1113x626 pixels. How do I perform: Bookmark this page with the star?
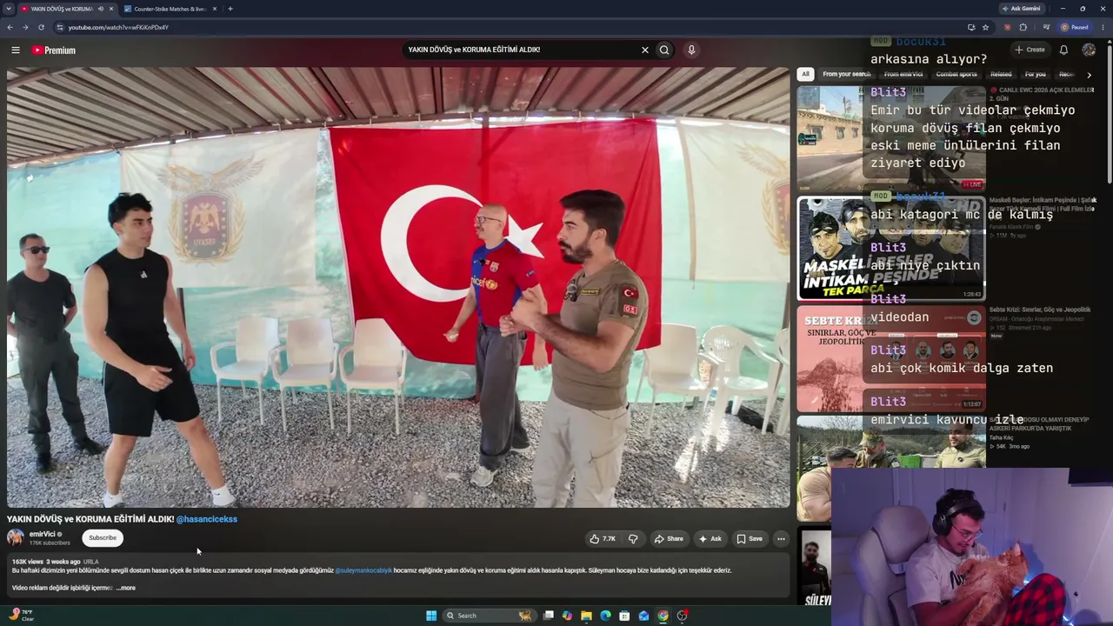click(x=985, y=27)
